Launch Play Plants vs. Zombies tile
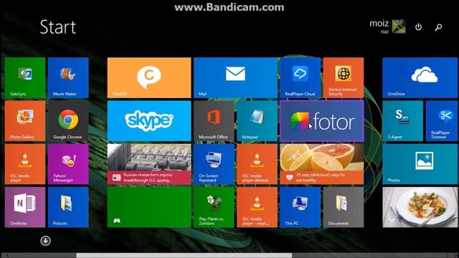459x258 pixels. pyautogui.click(x=214, y=207)
